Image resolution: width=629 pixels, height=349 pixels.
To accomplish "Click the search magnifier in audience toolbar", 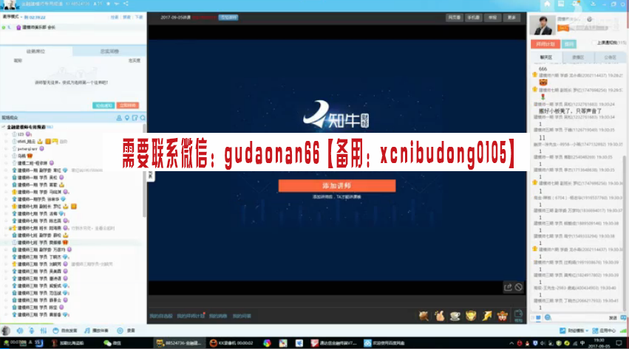I will pos(143,118).
